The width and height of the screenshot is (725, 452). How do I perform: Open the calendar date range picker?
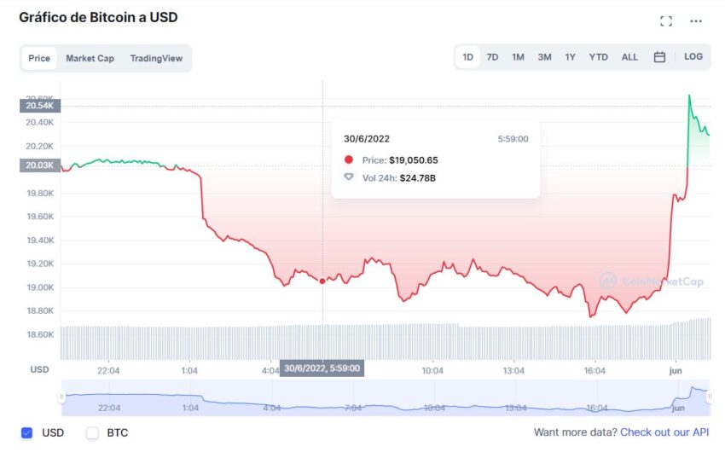(659, 57)
